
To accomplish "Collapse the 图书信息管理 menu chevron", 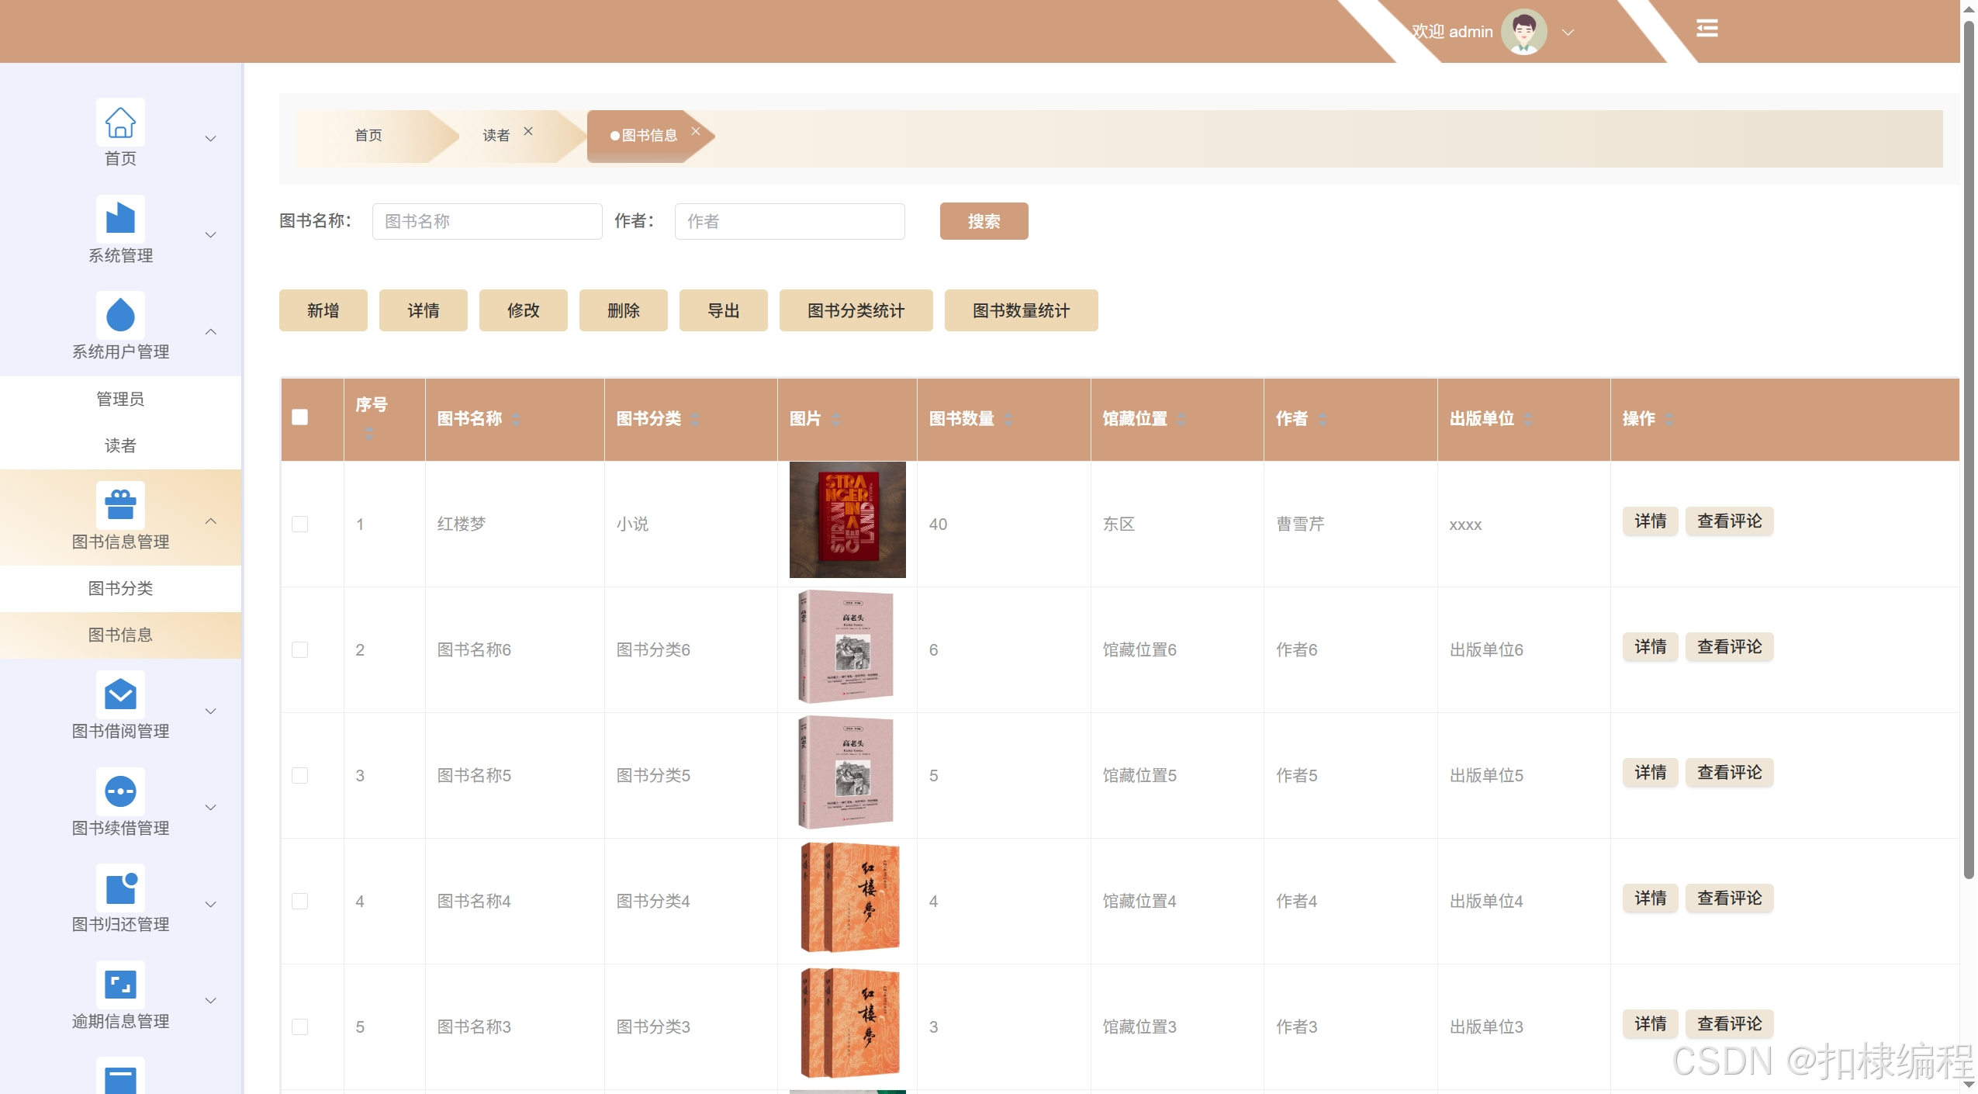I will click(211, 521).
